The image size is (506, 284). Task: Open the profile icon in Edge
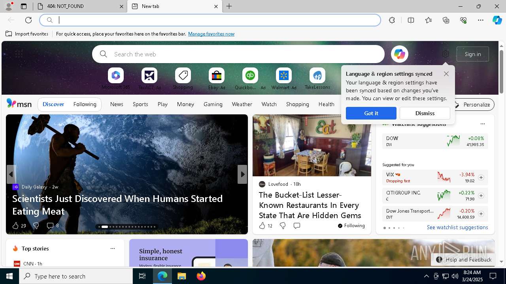(8, 6)
